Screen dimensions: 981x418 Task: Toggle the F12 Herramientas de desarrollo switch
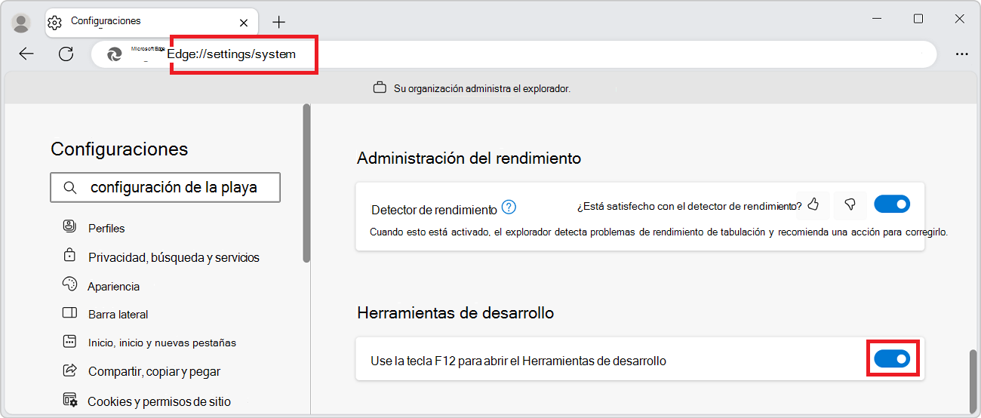[892, 360]
